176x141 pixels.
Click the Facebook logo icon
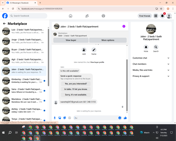(5, 16)
